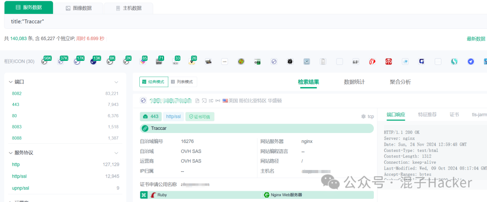Image resolution: width=487 pixels, height=202 pixels.
Task: Click the 140,083 result count
Action: (x=18, y=38)
